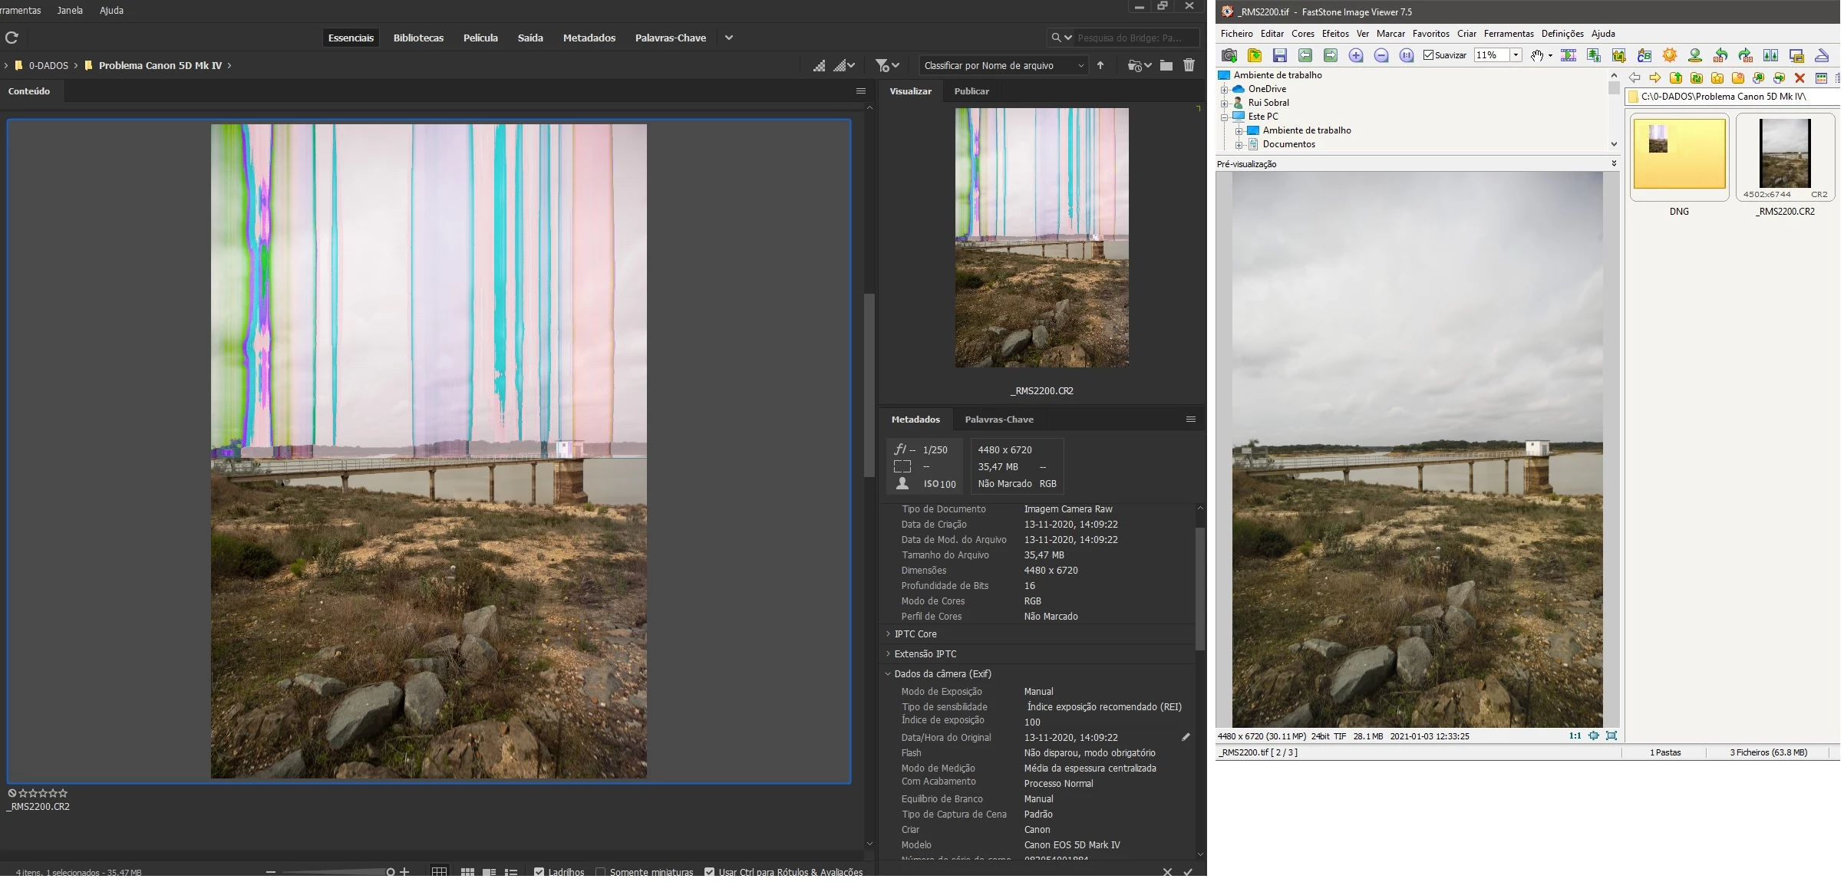Toggle the Ladrilhos checkbox

tap(539, 872)
